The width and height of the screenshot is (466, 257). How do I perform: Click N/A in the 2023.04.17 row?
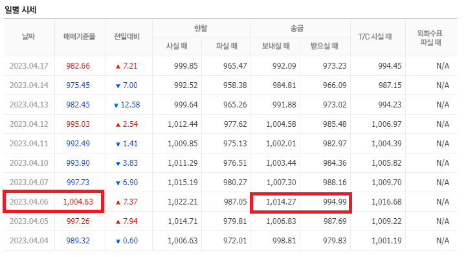point(443,65)
